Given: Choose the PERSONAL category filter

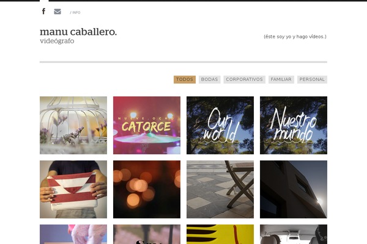Looking at the screenshot, I should pos(312,79).
